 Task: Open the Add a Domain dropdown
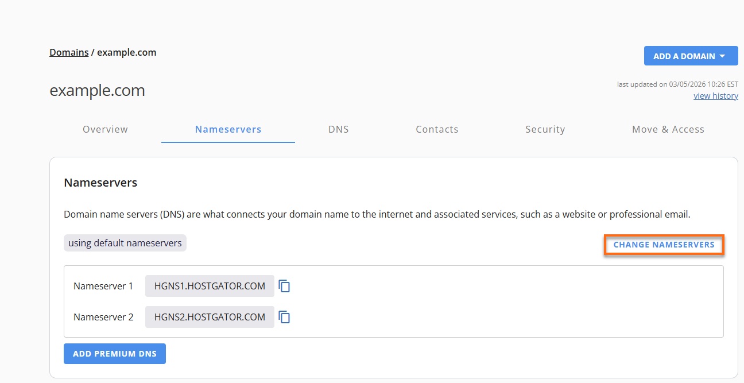[x=691, y=56]
